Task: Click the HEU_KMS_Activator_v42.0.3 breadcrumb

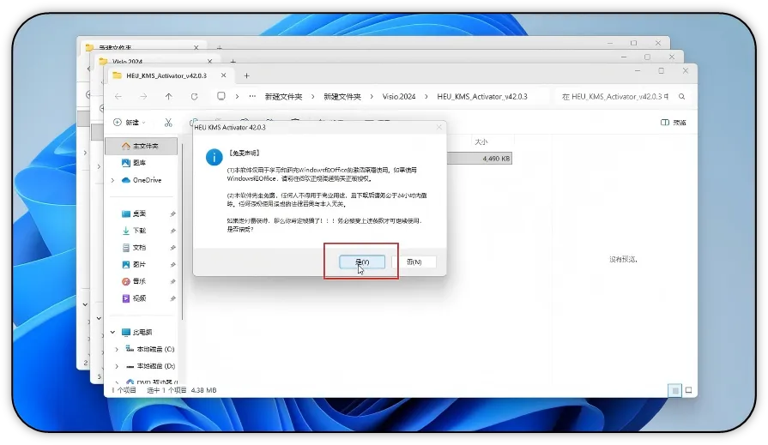Action: coord(482,96)
